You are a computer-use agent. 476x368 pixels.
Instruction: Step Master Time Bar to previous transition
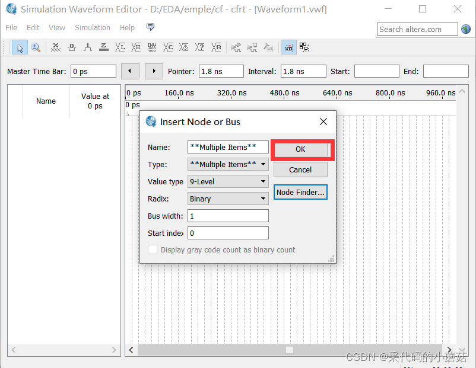(130, 71)
